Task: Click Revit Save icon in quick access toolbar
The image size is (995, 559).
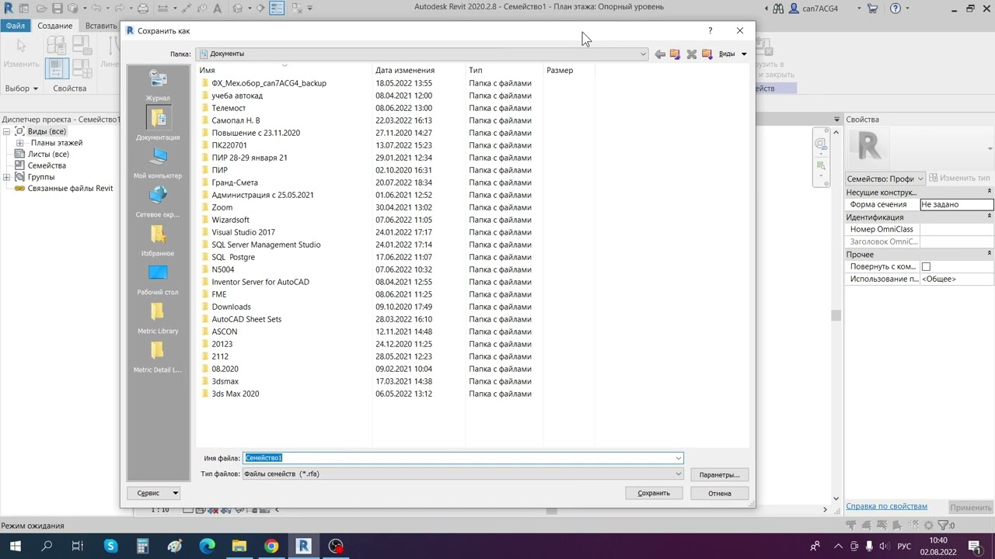Action: point(58,9)
